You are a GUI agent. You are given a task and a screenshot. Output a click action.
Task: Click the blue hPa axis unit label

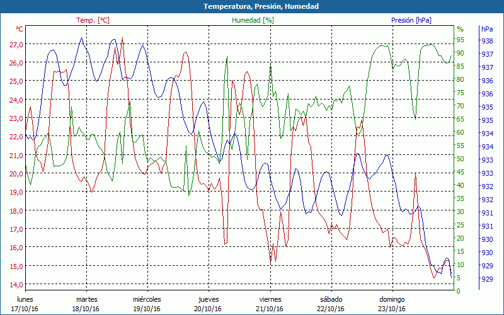point(487,29)
